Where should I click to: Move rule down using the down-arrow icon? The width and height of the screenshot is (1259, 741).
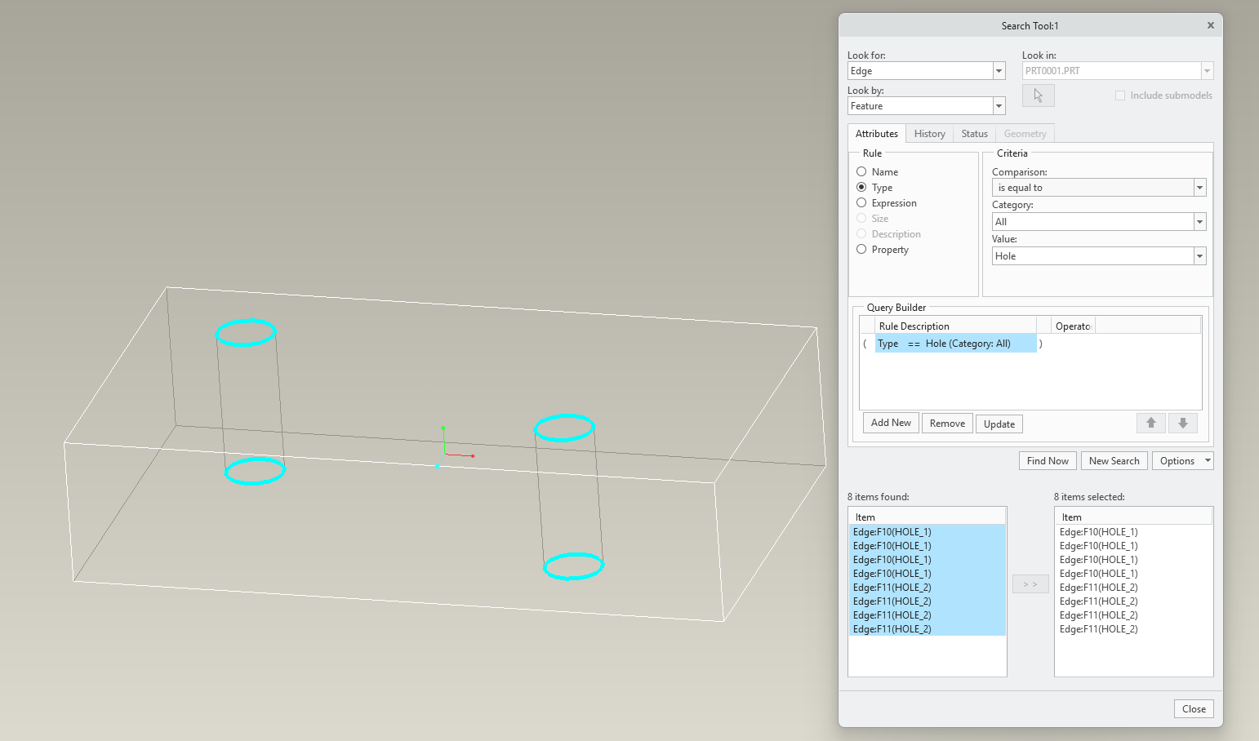[1183, 423]
